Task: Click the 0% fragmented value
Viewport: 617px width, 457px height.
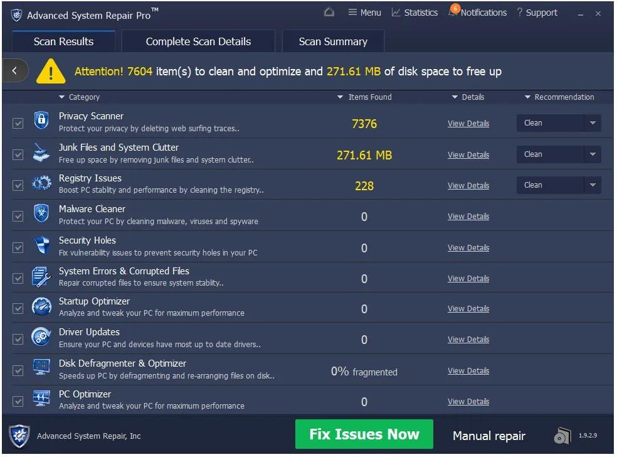Action: (x=364, y=372)
